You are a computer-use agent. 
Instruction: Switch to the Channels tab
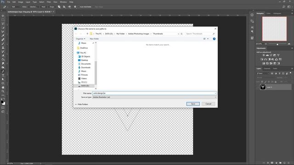coord(267,69)
